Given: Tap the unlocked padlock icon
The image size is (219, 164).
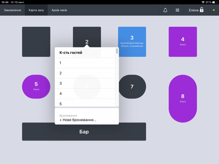Looking at the screenshot, I should pos(201,10).
